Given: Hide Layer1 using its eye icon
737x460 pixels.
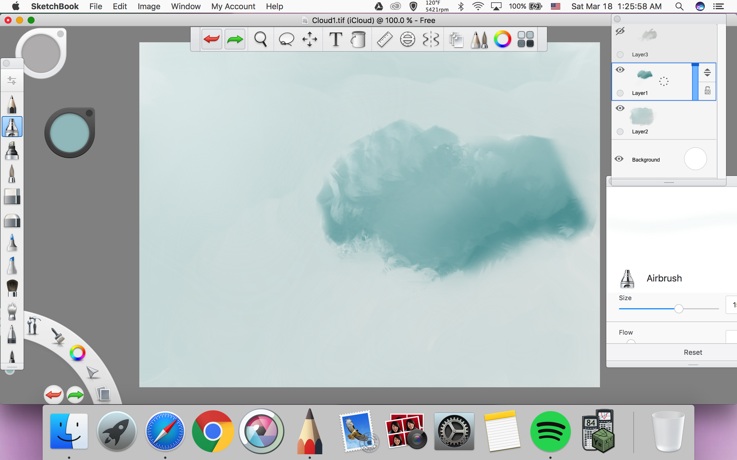Looking at the screenshot, I should pos(620,70).
